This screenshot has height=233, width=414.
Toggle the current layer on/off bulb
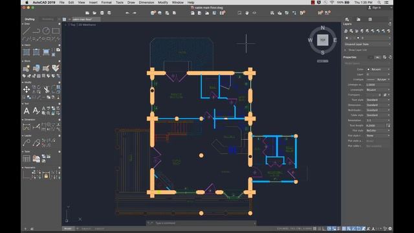pos(347,38)
